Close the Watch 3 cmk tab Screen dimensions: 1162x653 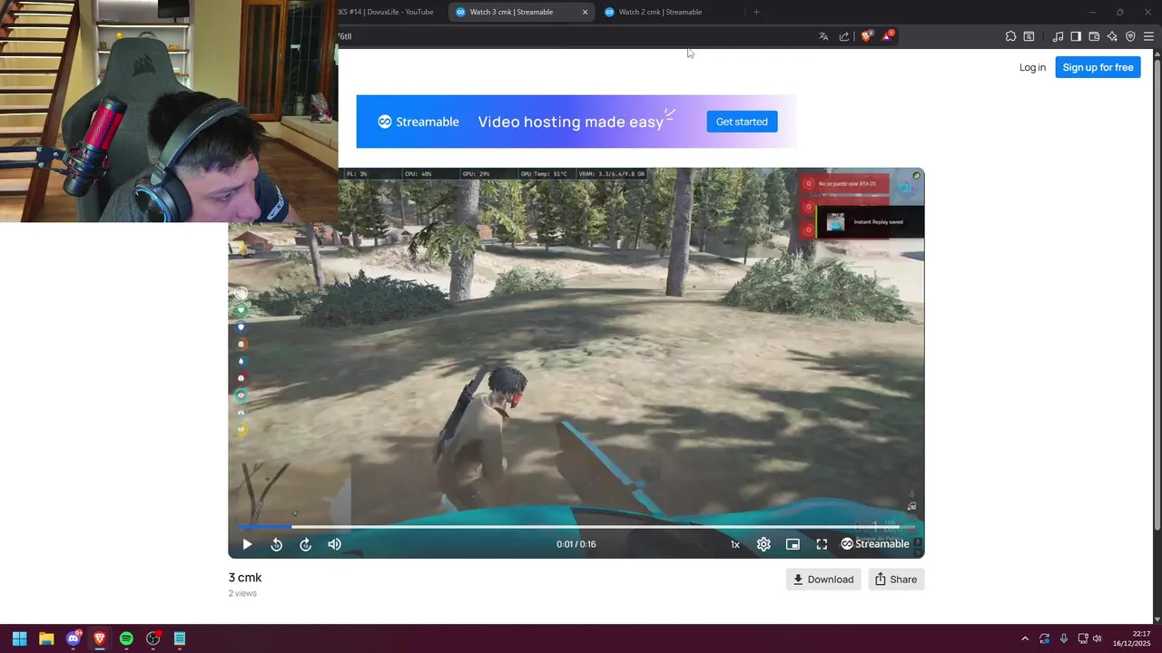[585, 12]
